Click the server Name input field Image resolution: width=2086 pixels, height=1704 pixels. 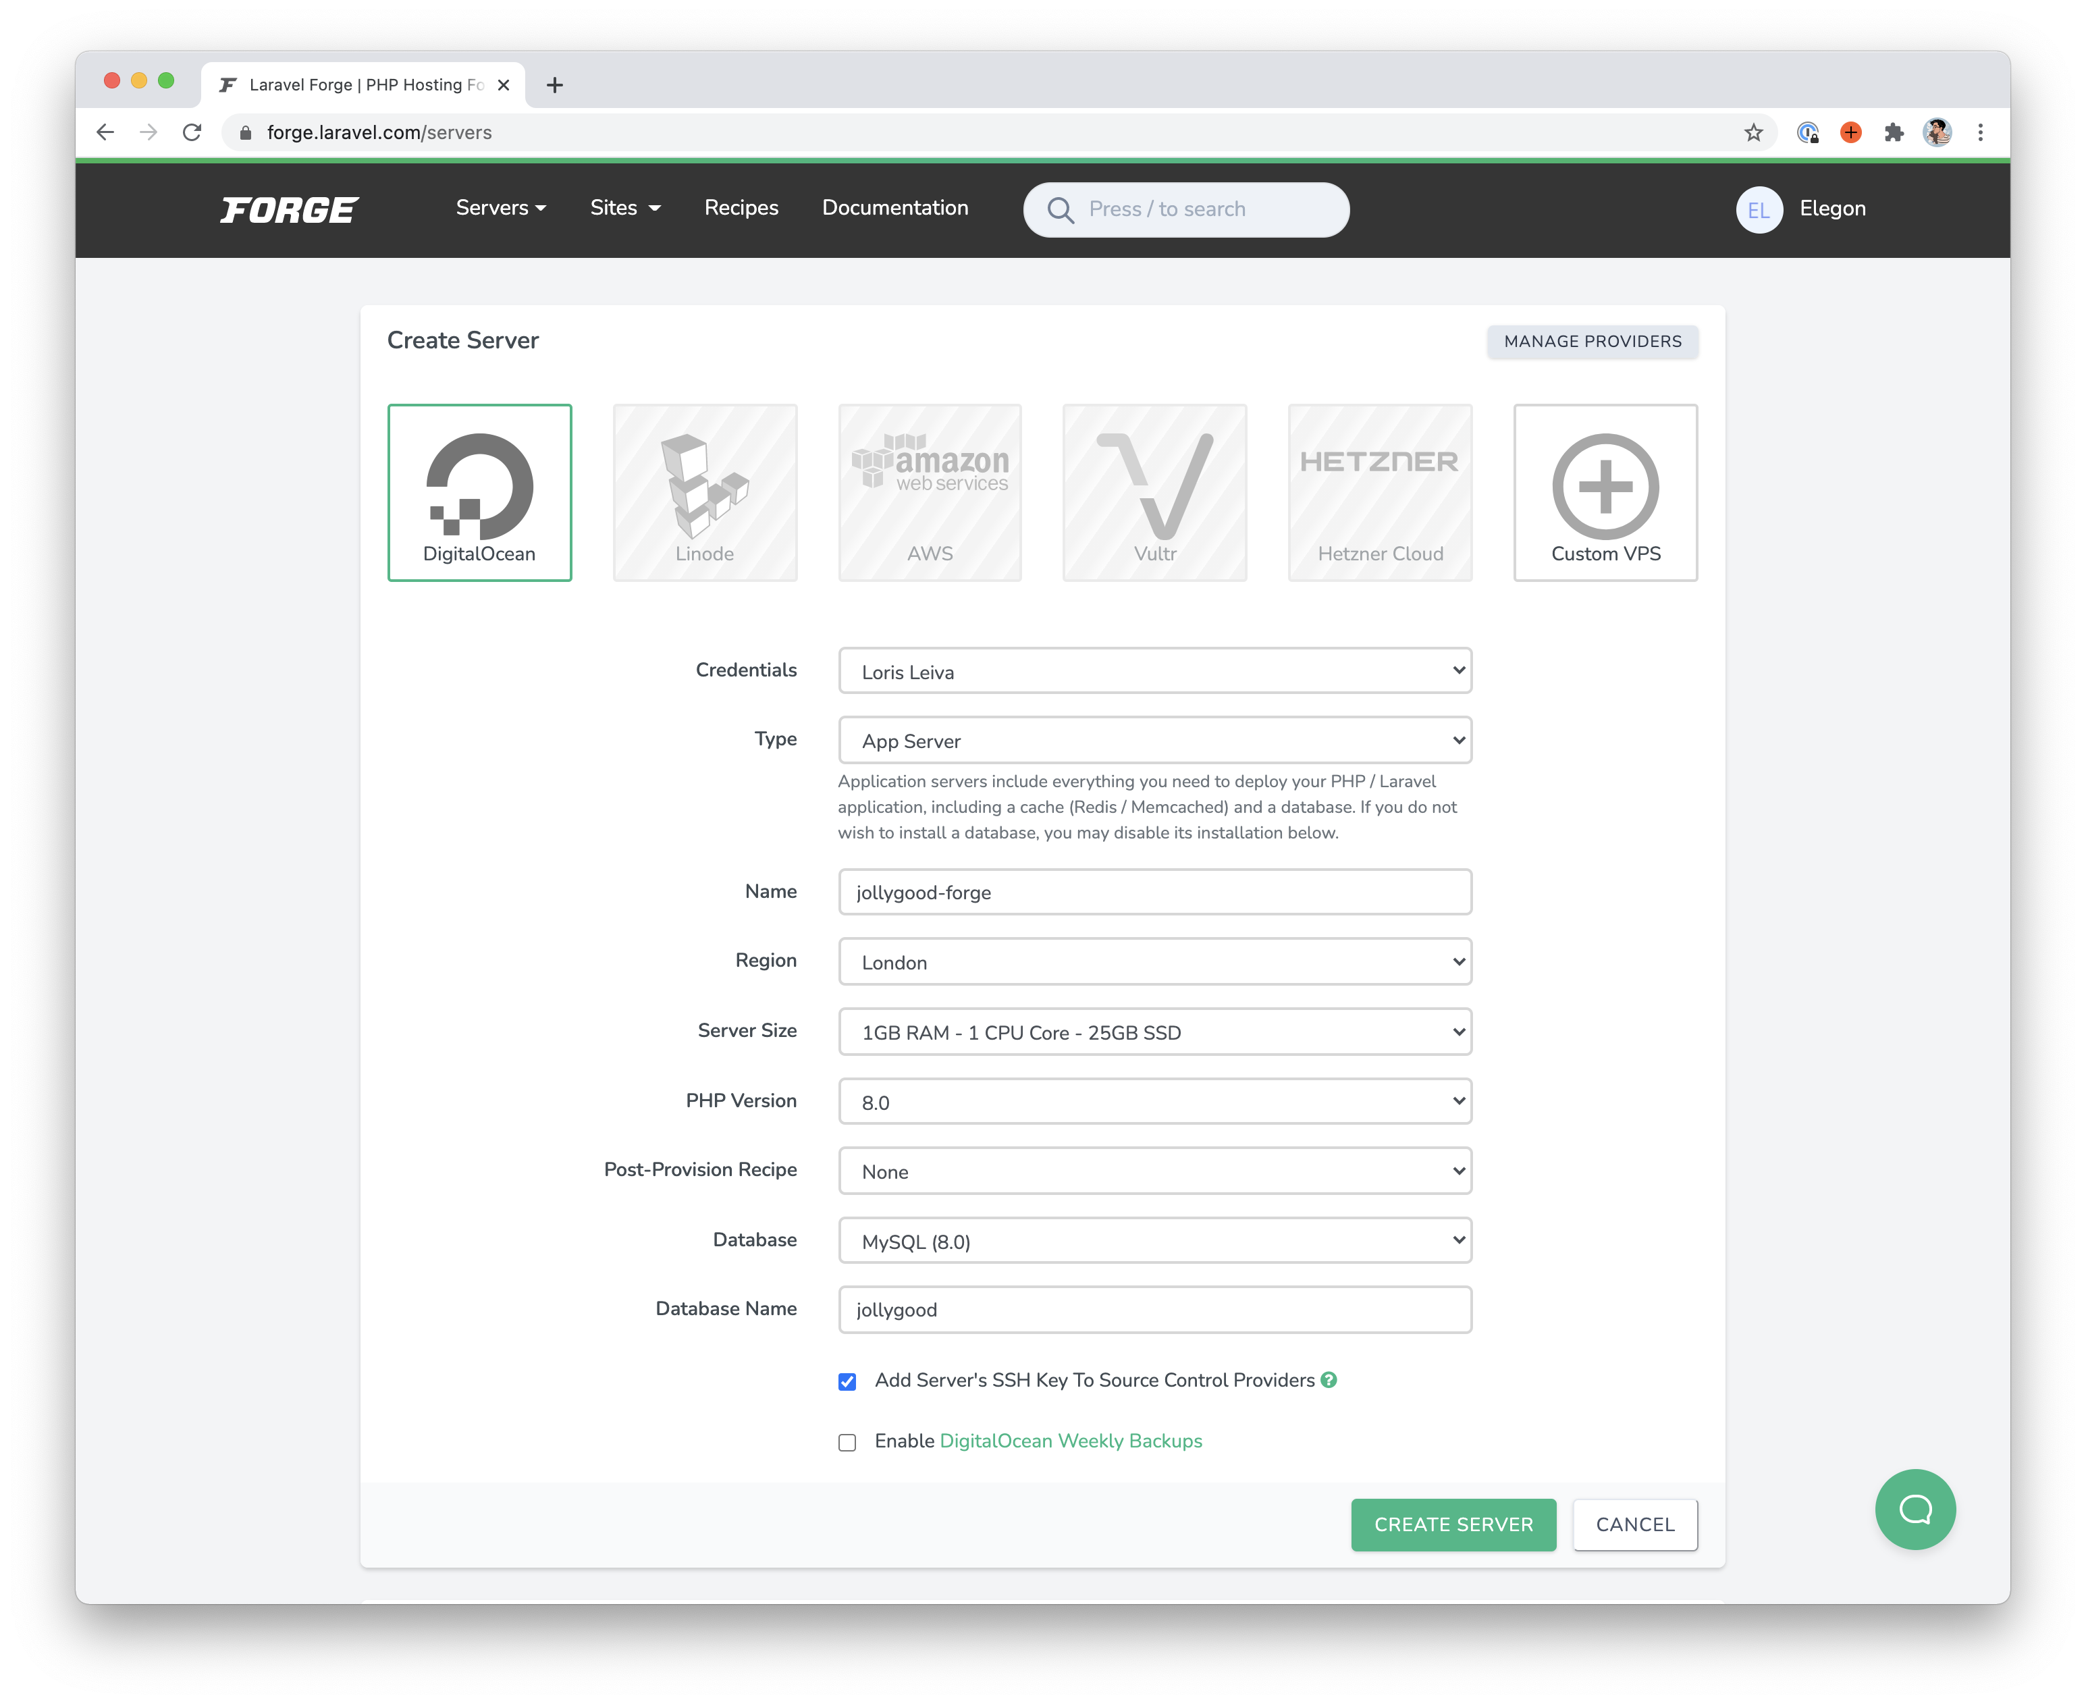point(1154,891)
